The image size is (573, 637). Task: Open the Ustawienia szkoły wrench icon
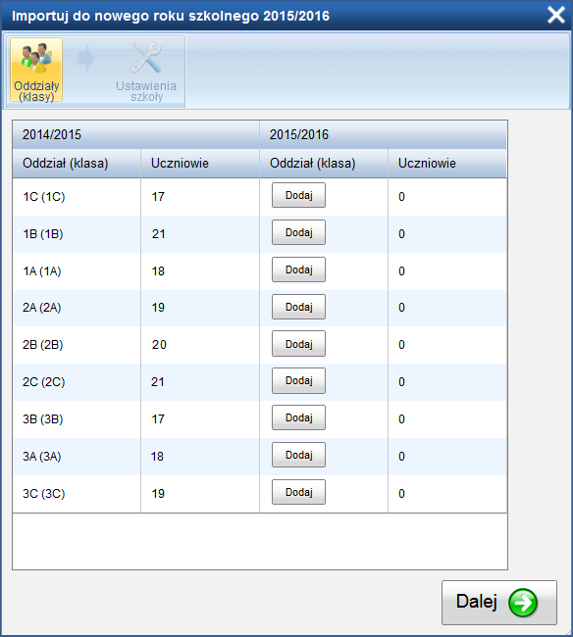[146, 58]
